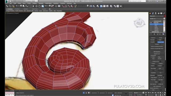Open the Material Editor icon
Image resolution: width=171 pixels, height=96 pixels.
pos(111,6)
